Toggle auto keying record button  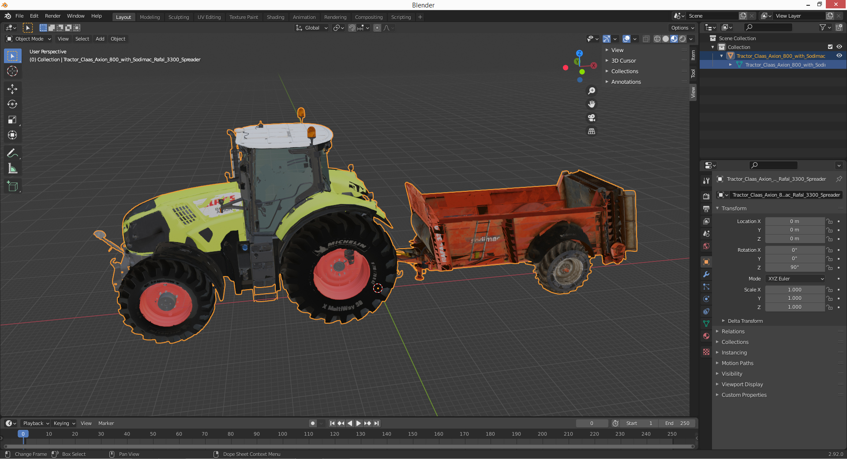point(313,423)
